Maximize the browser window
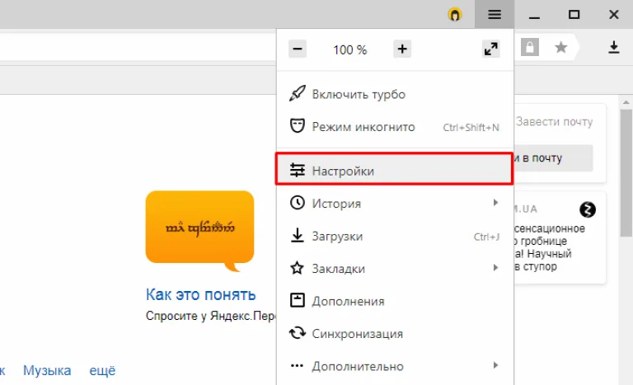 tap(574, 15)
